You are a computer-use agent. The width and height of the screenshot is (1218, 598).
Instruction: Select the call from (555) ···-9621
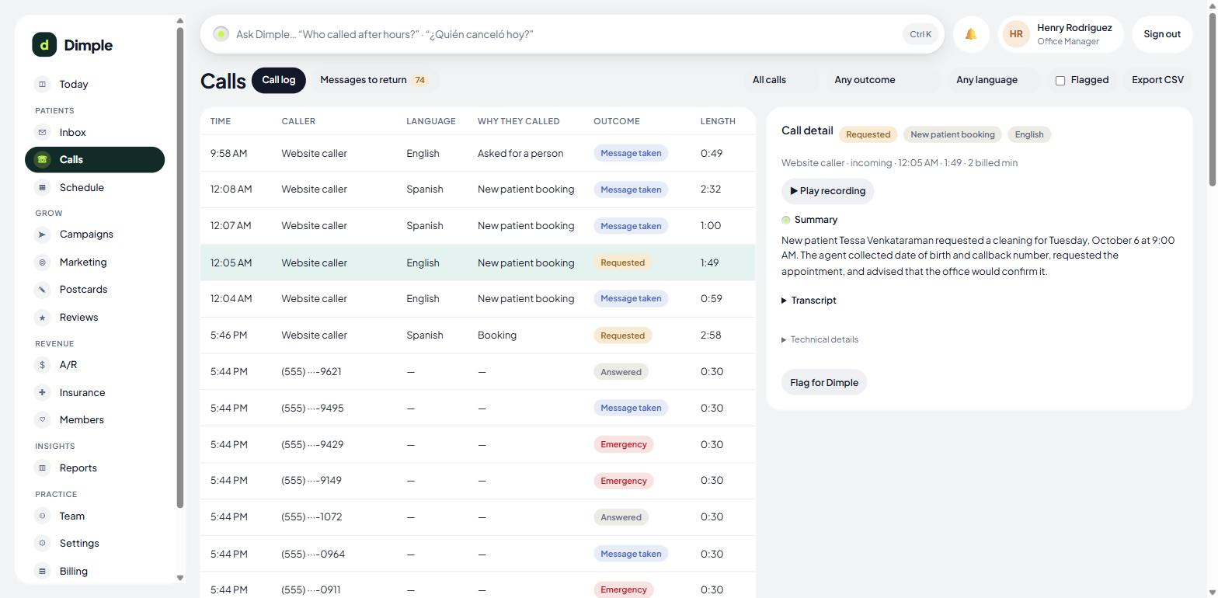(x=478, y=372)
